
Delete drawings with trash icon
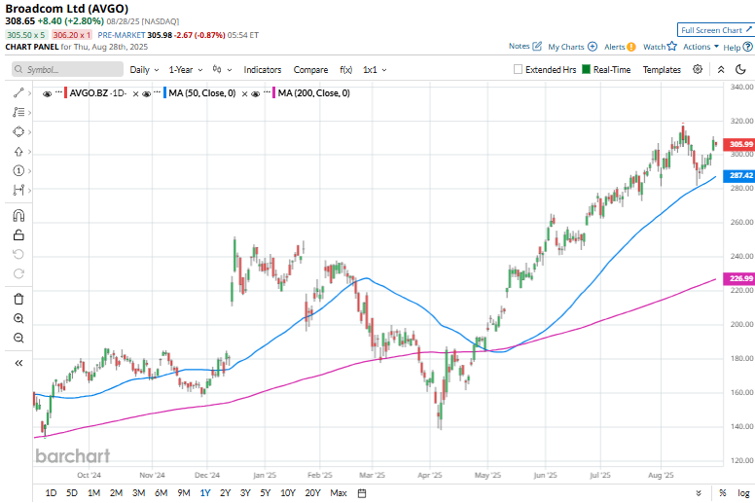18,299
